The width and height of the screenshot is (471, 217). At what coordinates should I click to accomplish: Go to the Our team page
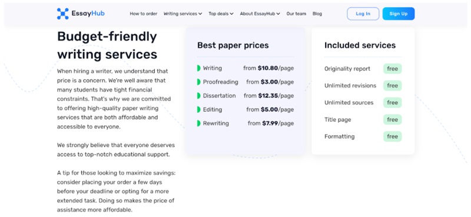tap(296, 14)
